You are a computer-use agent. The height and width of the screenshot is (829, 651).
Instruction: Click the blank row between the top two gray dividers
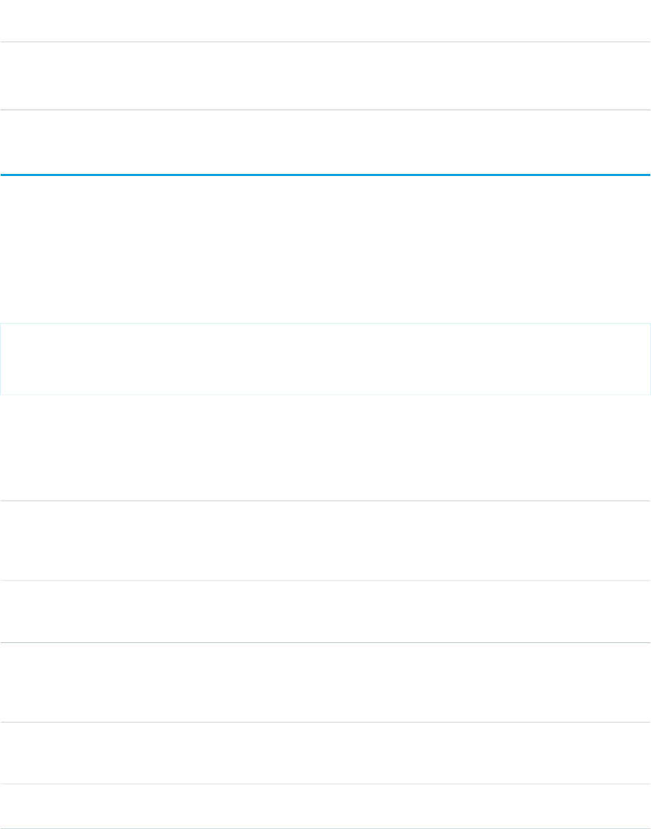(325, 76)
